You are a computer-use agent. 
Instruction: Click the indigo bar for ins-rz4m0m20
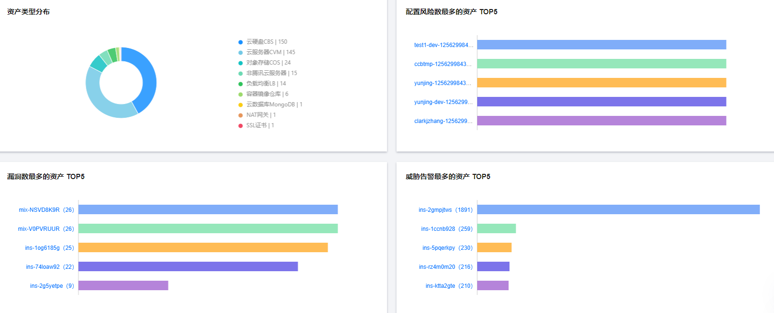(x=493, y=266)
